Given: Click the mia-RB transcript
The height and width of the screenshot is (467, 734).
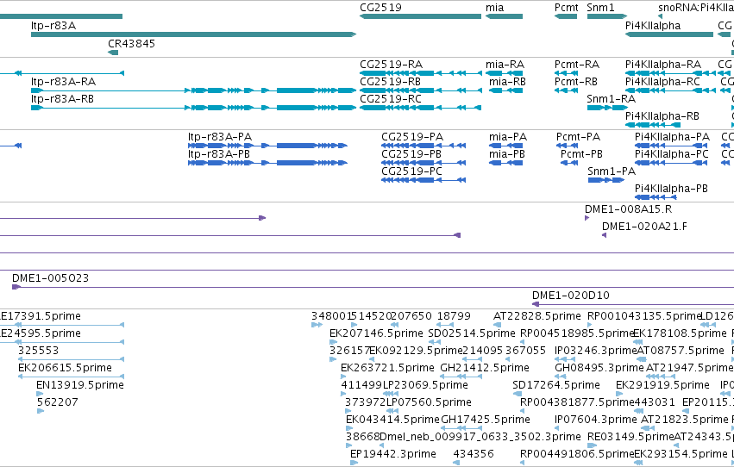Looking at the screenshot, I should coord(505,90).
